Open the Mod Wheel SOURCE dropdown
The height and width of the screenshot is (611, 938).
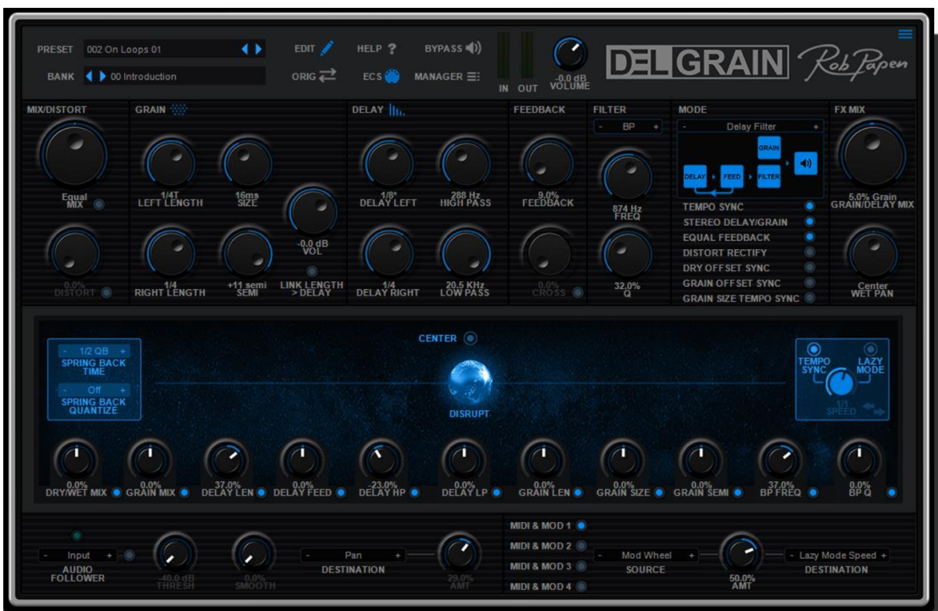tap(646, 555)
